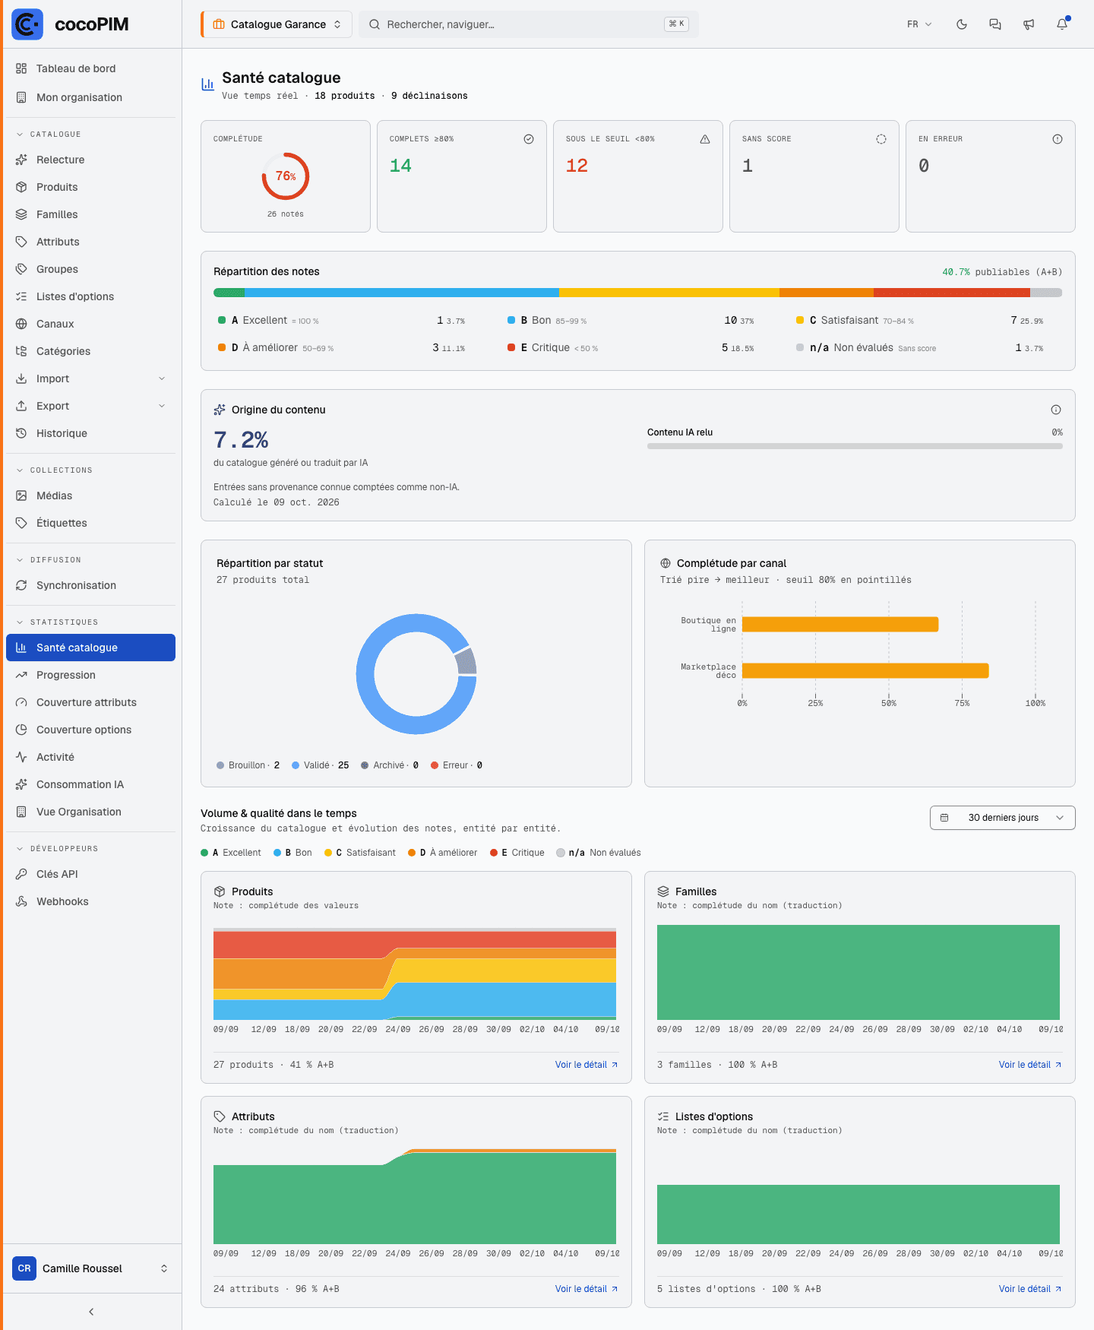Viewport: 1094px width, 1330px height.
Task: Click the alert icon on the En erreur card
Action: tap(1058, 139)
